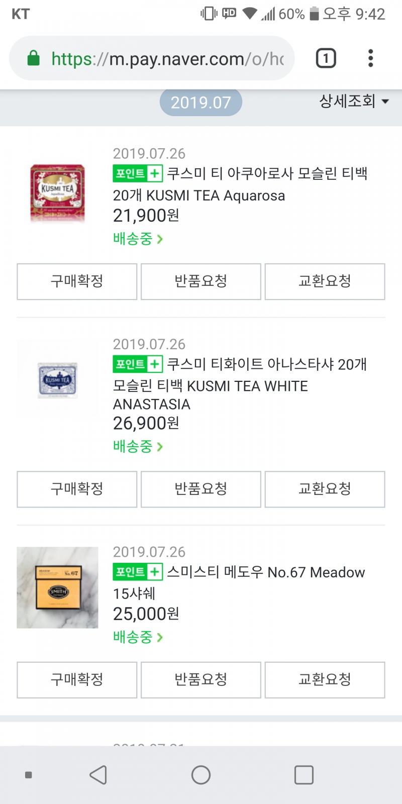
Task: Tap the 포인트 plus badge on Aquarosa item
Action: (x=138, y=173)
